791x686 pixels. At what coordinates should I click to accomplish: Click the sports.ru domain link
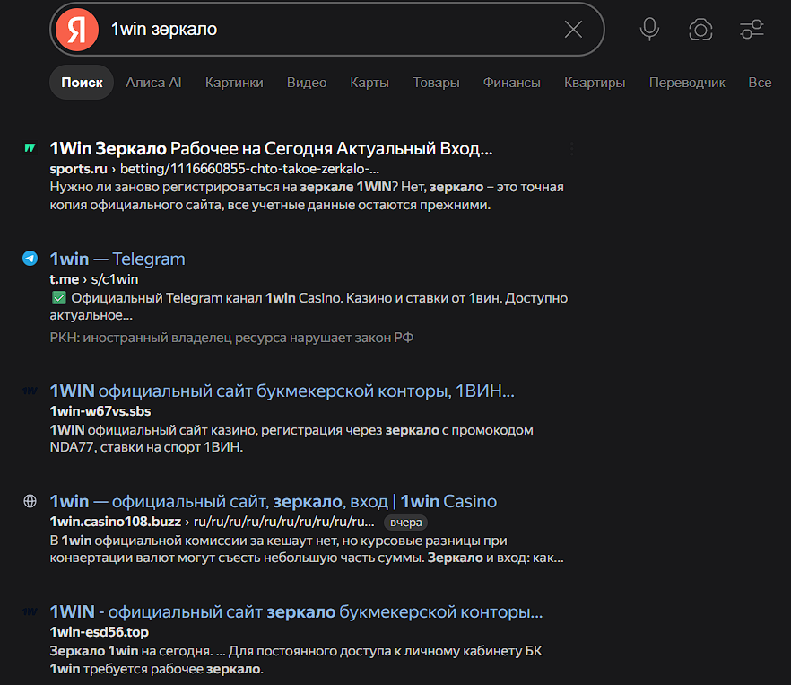(x=78, y=169)
